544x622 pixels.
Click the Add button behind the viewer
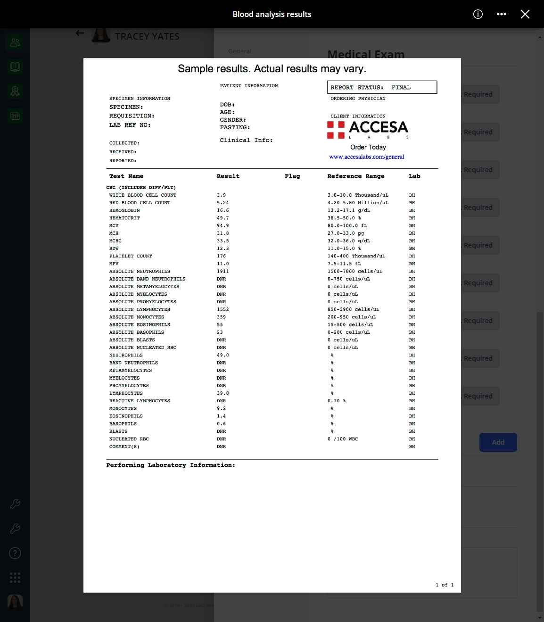click(x=498, y=442)
